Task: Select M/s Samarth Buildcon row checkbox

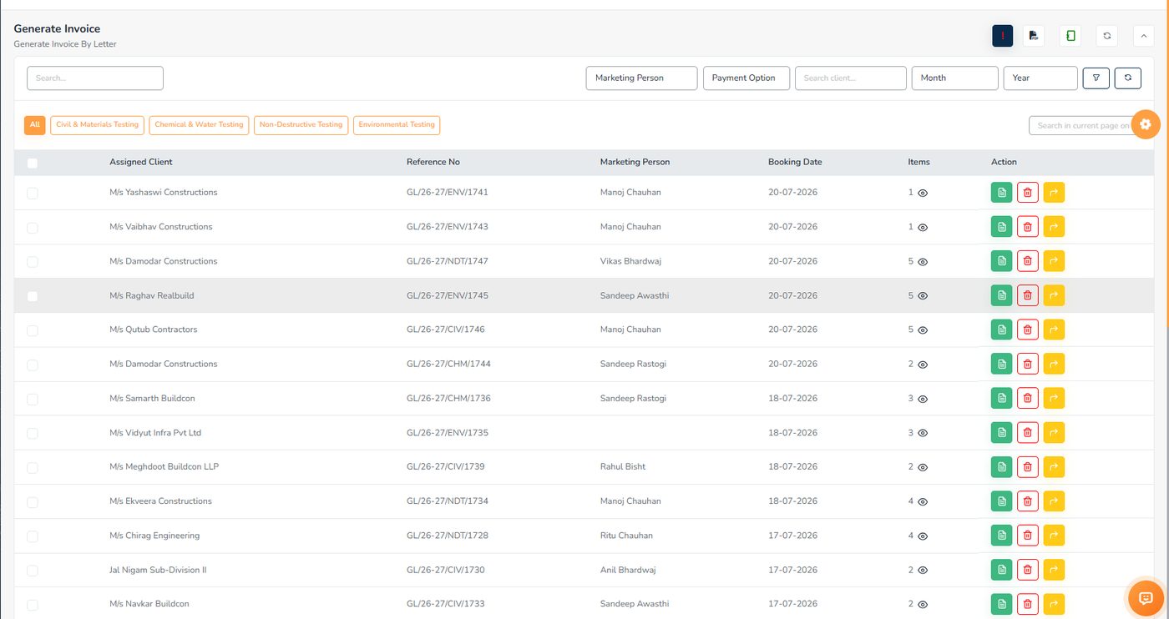Action: [x=33, y=399]
